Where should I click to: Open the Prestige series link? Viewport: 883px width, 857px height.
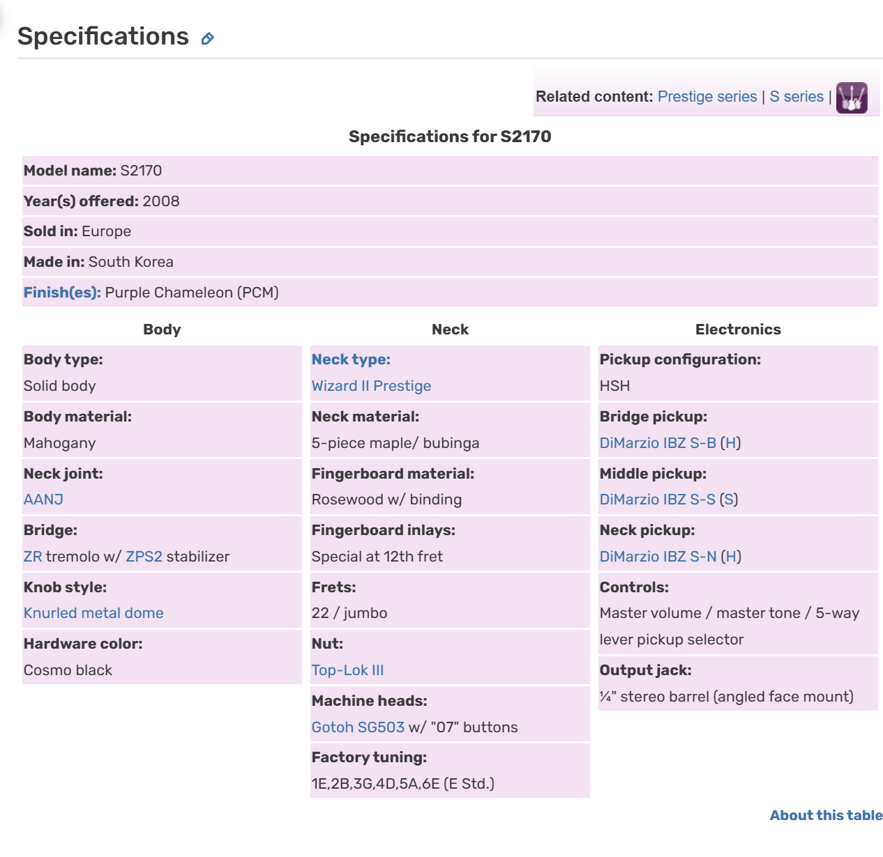[707, 97]
